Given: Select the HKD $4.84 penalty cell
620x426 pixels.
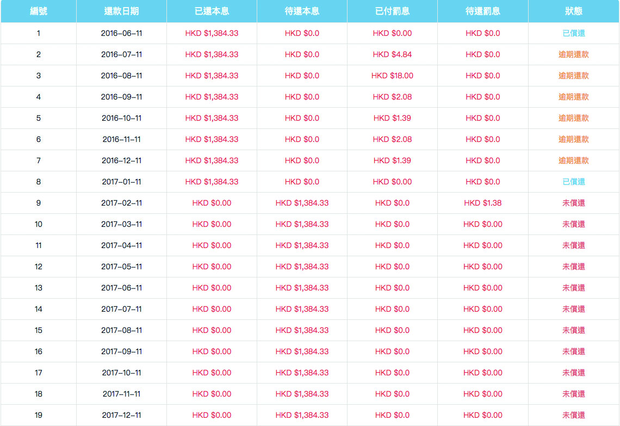Looking at the screenshot, I should pos(392,54).
